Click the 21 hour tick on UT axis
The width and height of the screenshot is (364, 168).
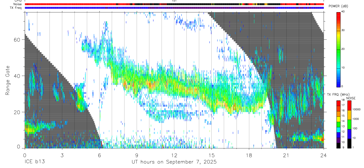[286, 155]
